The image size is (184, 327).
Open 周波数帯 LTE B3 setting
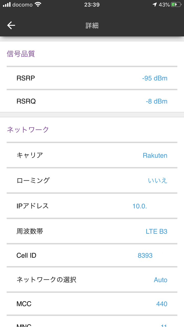(92, 231)
